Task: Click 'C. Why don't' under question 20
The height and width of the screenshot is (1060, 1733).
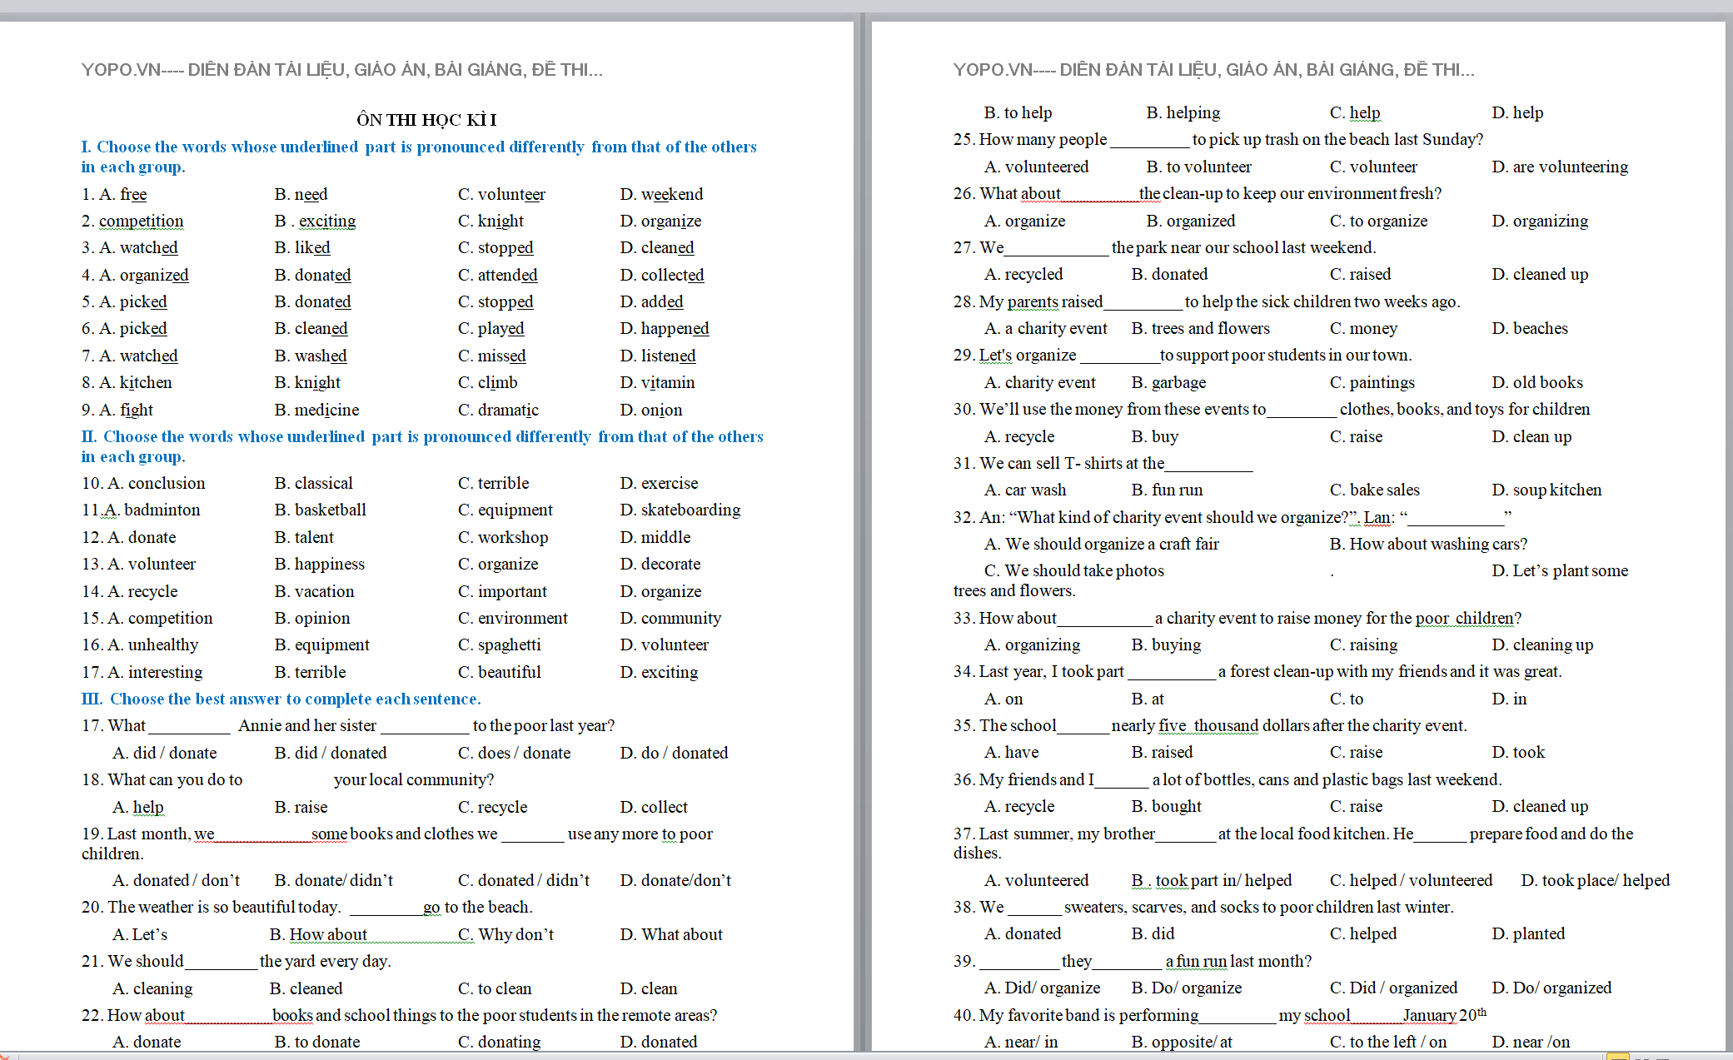Action: point(505,934)
